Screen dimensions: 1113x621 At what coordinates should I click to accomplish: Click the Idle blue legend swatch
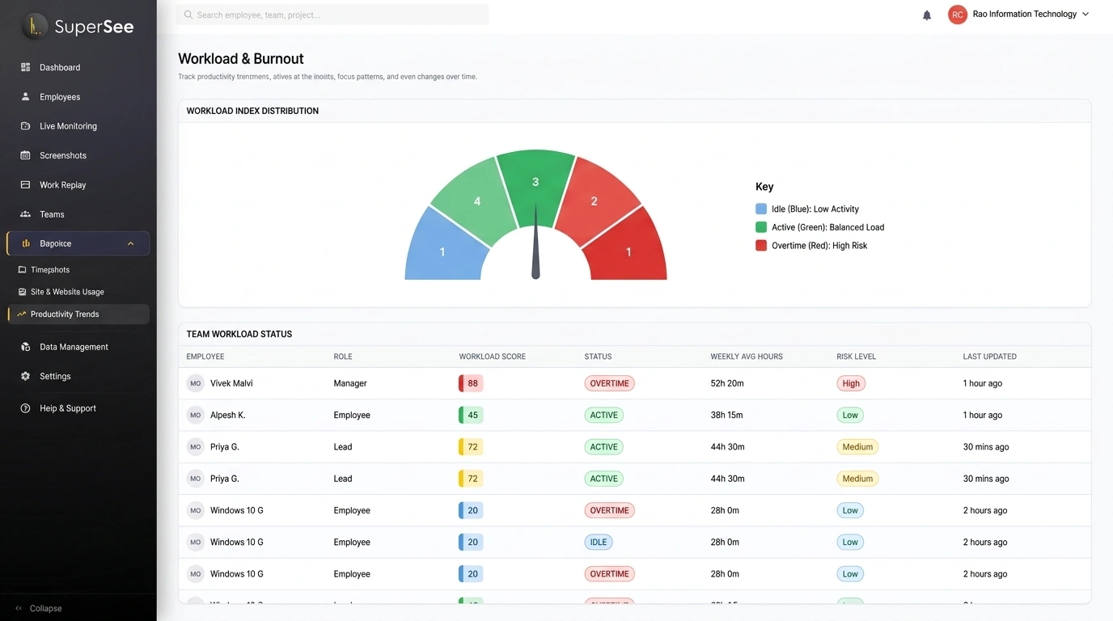761,209
